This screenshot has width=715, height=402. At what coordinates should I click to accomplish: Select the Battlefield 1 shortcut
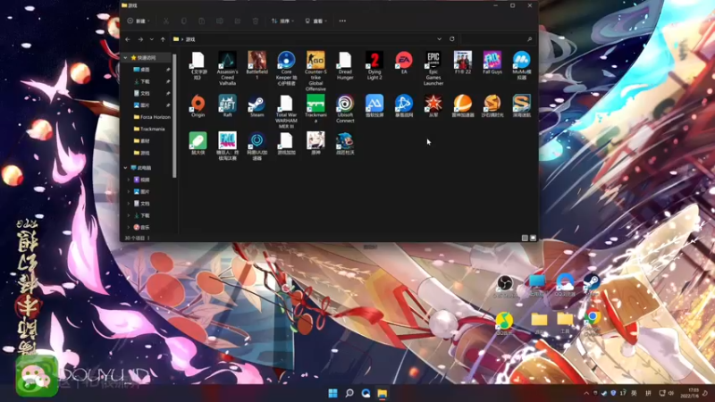pyautogui.click(x=257, y=65)
